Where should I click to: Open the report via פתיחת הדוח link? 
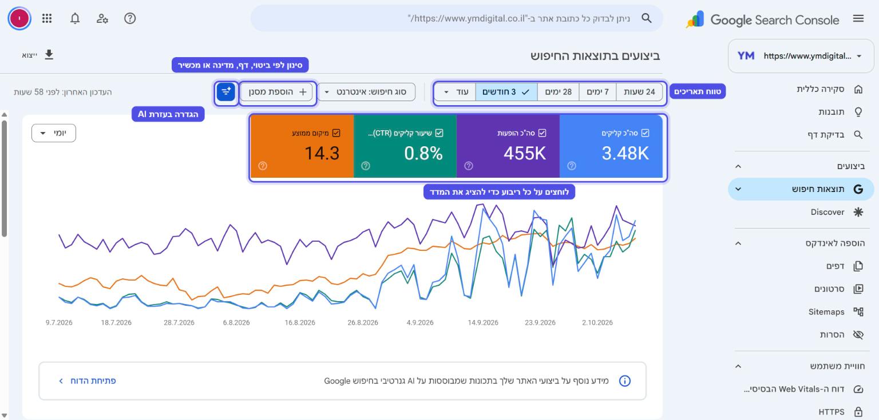pos(88,381)
